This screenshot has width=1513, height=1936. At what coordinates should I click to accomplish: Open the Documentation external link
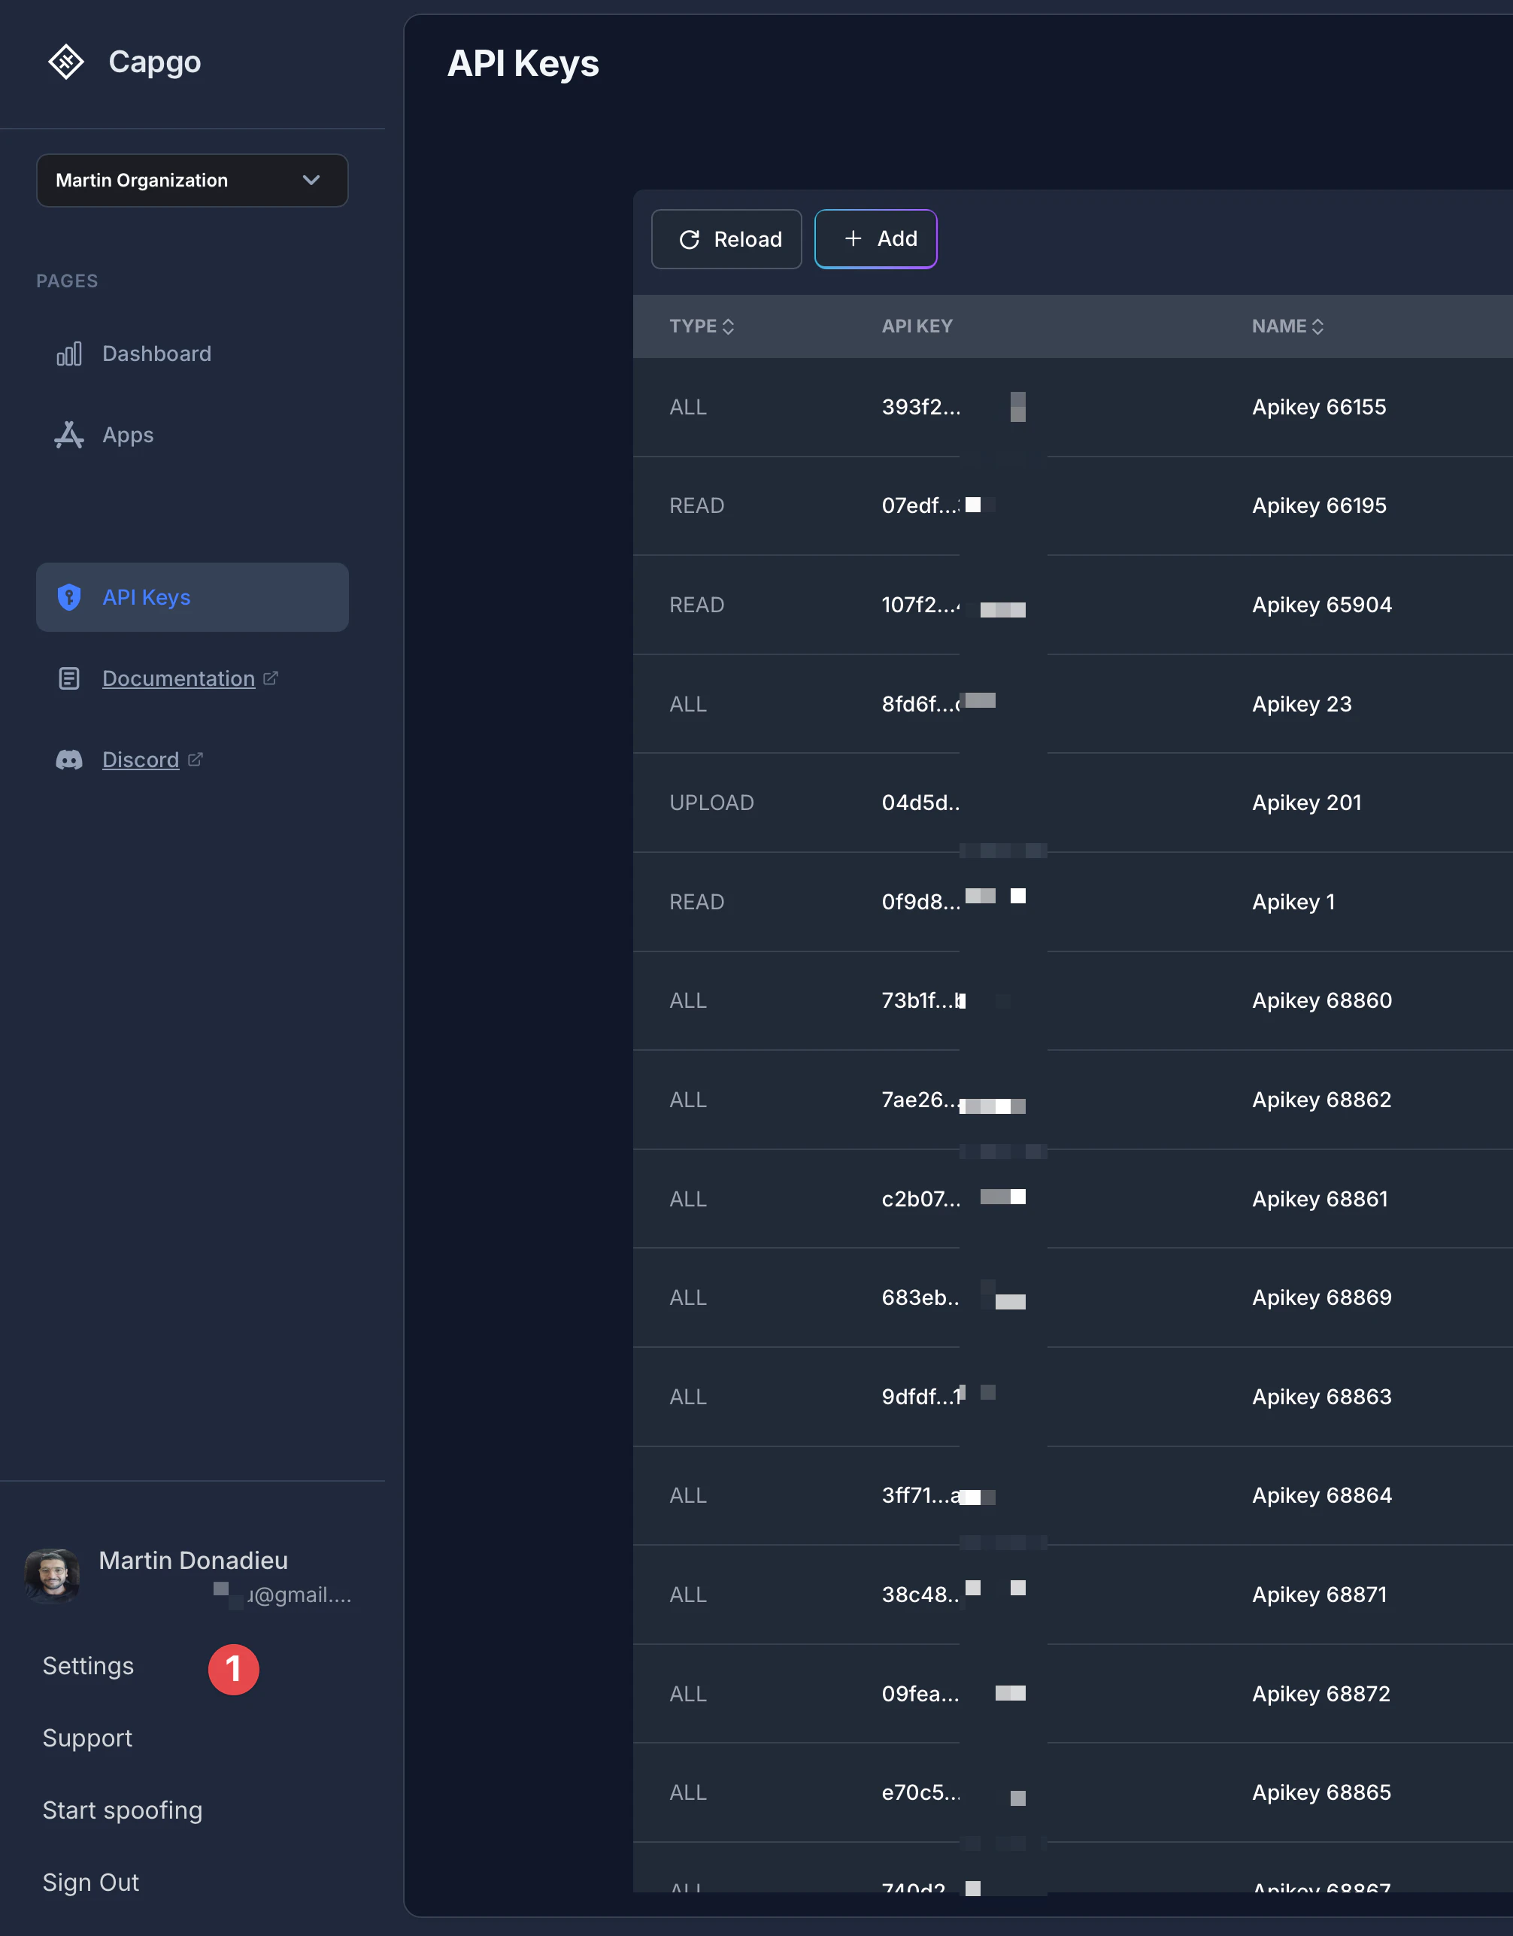pyautogui.click(x=179, y=679)
